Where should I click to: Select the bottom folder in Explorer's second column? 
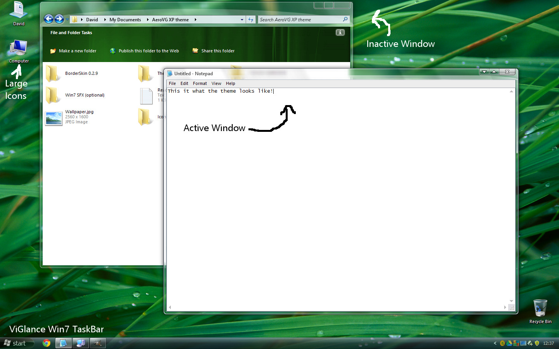point(146,117)
